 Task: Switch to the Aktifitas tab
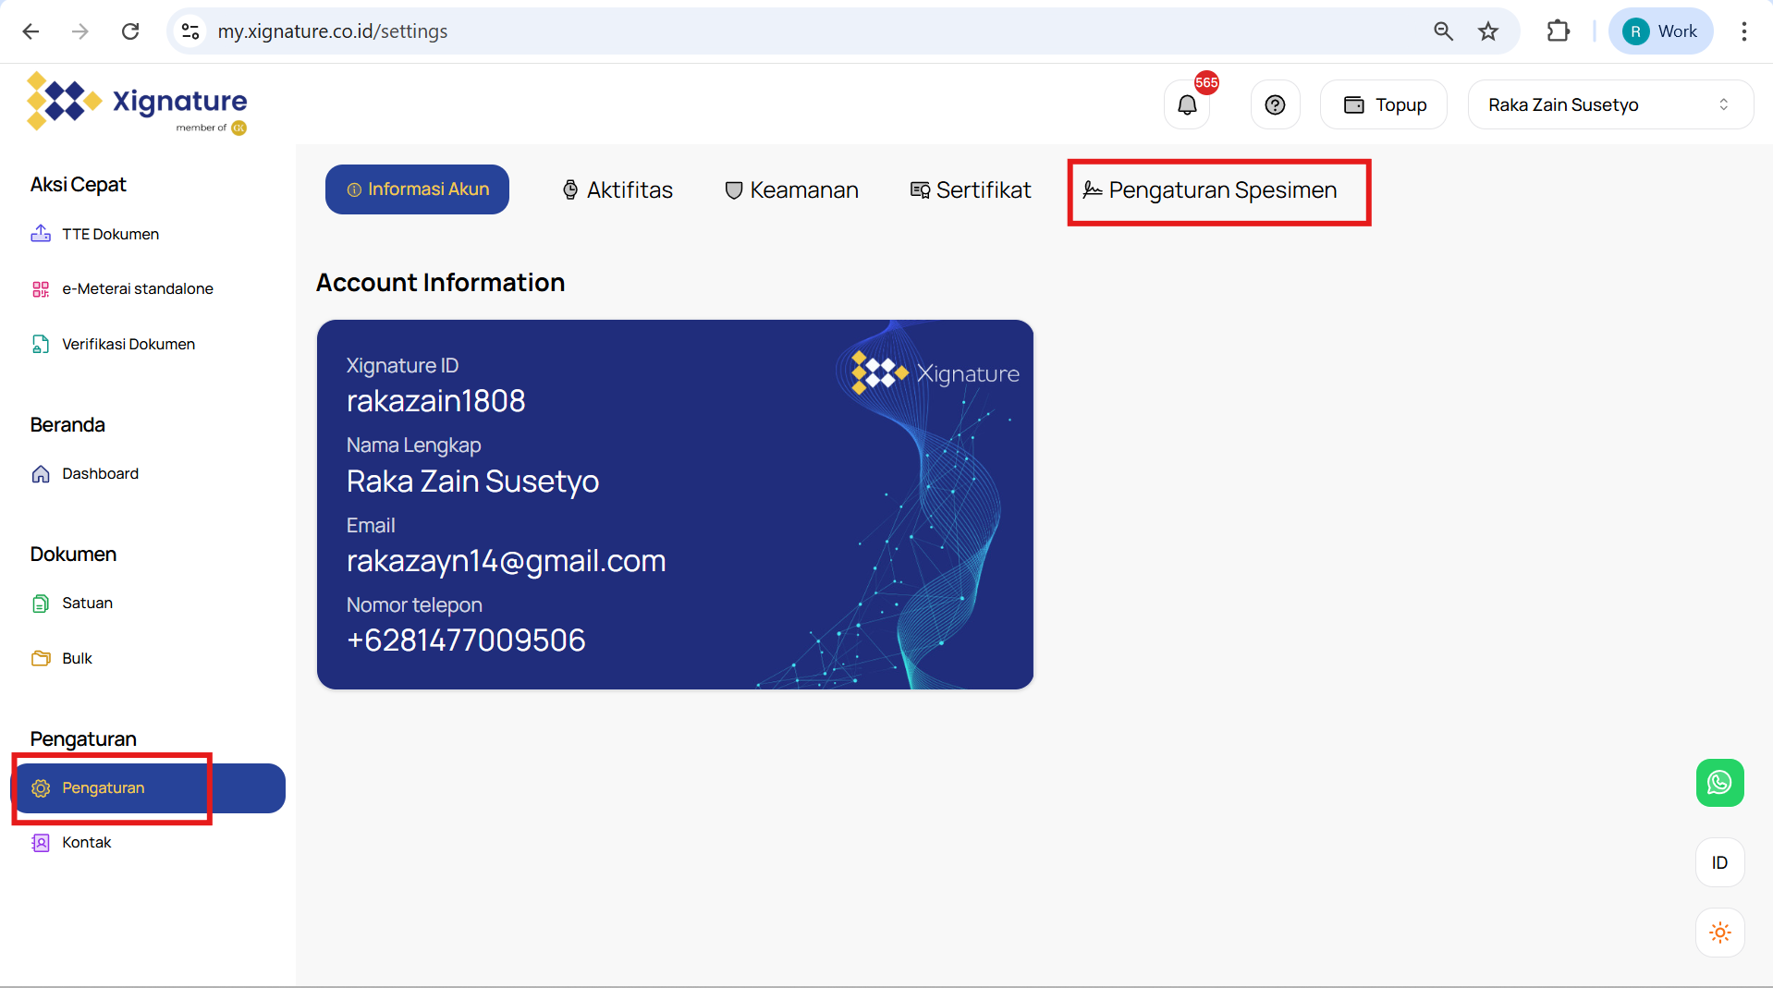(617, 190)
